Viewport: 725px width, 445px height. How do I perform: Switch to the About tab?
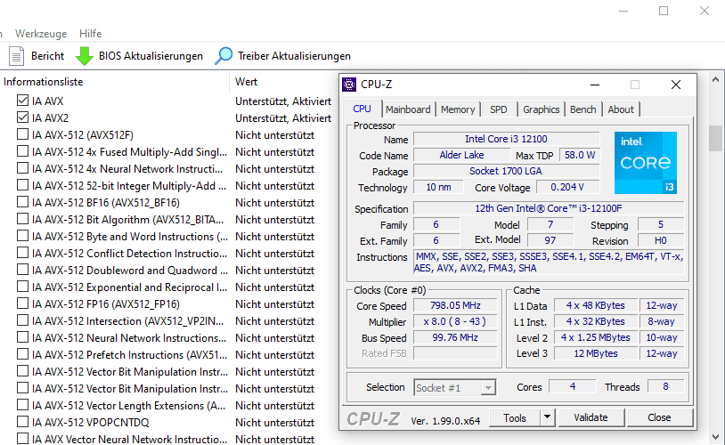[x=621, y=109]
